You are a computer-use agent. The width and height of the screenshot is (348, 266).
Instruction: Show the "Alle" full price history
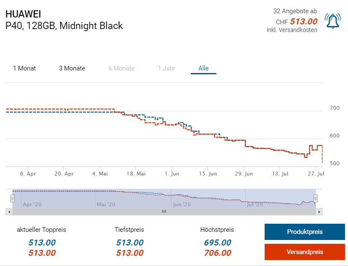tap(203, 68)
